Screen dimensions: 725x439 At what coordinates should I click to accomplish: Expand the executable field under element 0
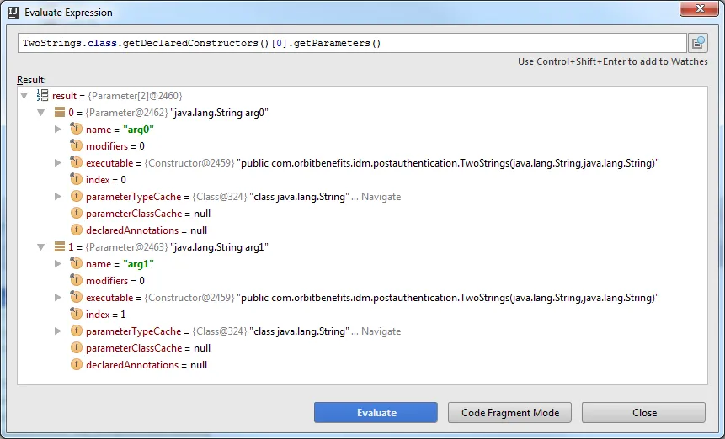58,163
